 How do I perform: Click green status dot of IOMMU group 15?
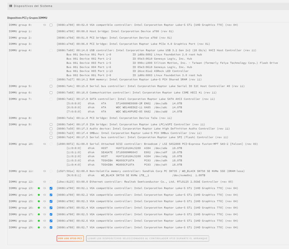(39, 201)
